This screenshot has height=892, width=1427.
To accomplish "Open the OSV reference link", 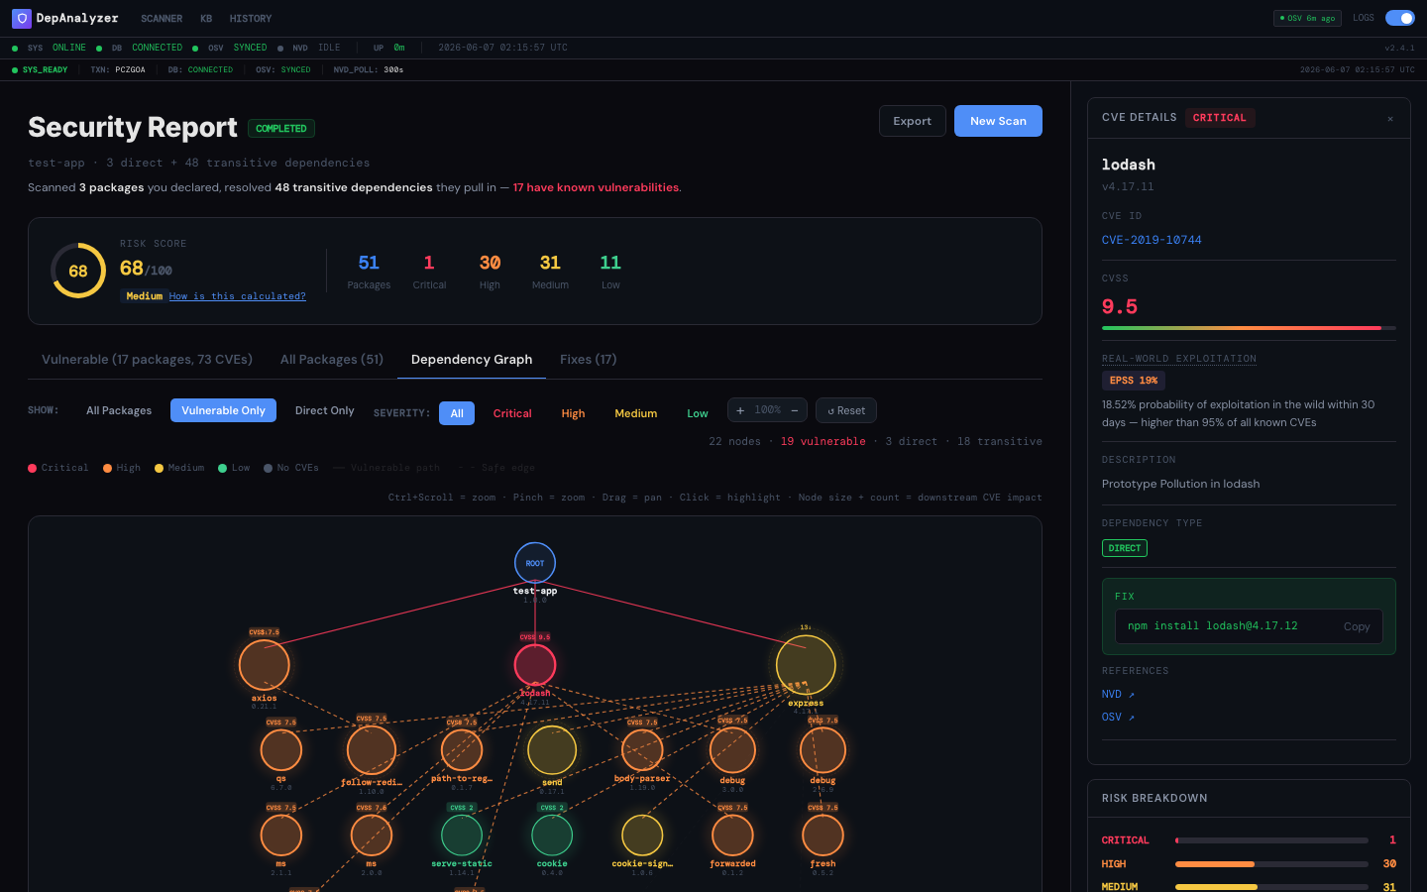I will click(x=1118, y=718).
